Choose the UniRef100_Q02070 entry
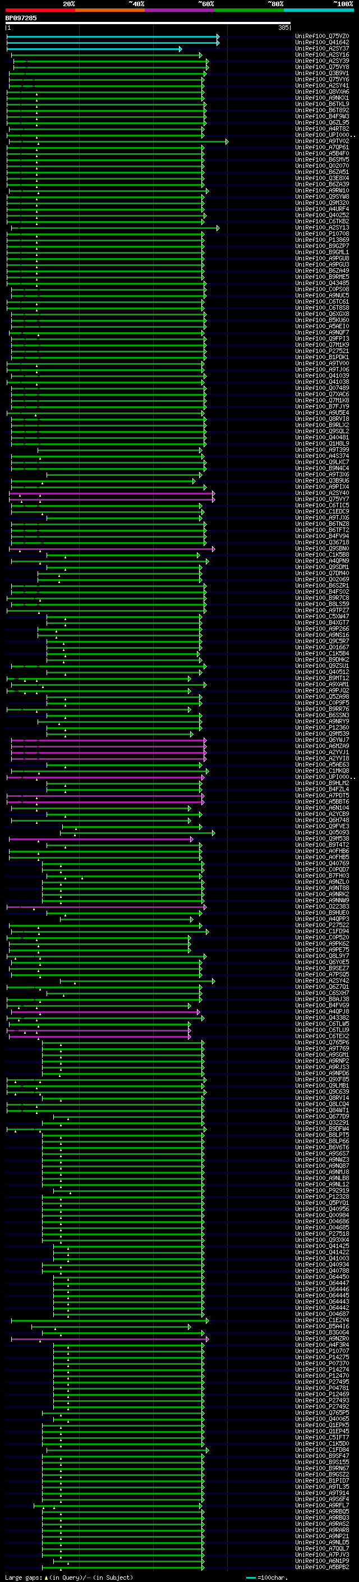 click(x=322, y=166)
